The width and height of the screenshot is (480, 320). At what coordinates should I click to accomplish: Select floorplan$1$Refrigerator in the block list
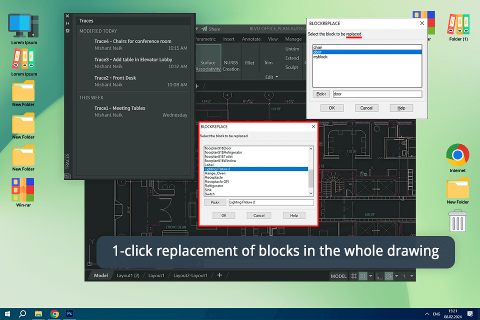coord(256,152)
